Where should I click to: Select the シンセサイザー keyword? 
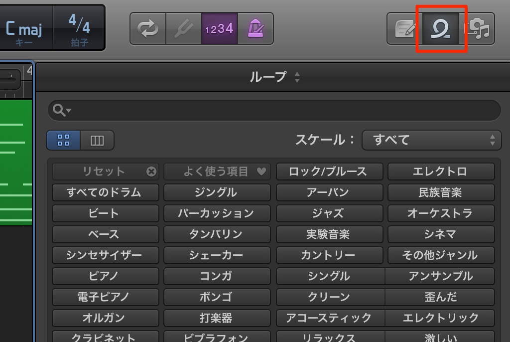pos(106,255)
